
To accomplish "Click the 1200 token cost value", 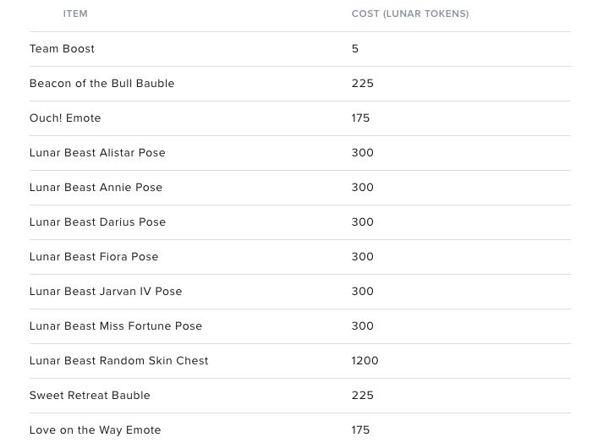I will [x=365, y=360].
